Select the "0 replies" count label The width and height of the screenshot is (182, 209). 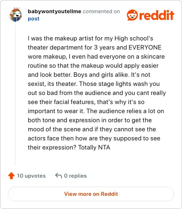(x=76, y=176)
